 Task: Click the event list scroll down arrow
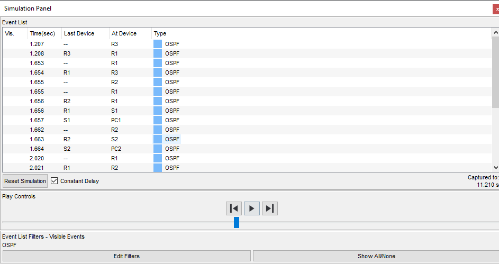495,168
